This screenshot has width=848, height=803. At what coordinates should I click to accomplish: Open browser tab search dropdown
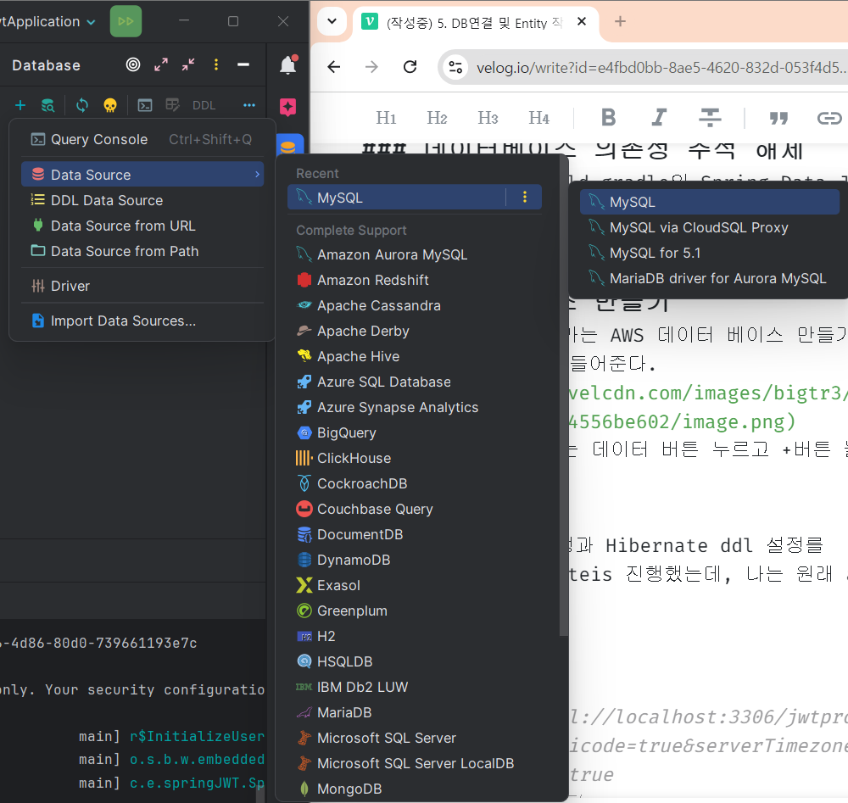point(332,22)
